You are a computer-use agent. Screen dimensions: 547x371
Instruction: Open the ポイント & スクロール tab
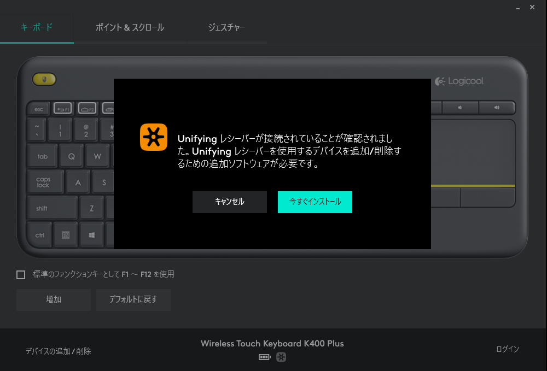point(130,27)
